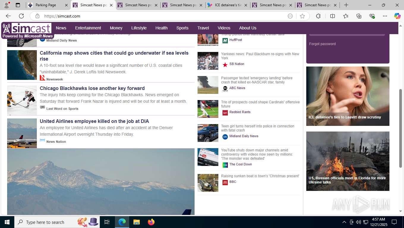This screenshot has height=228, width=404.
Task: Open the notifications center icon
Action: tap(394, 222)
